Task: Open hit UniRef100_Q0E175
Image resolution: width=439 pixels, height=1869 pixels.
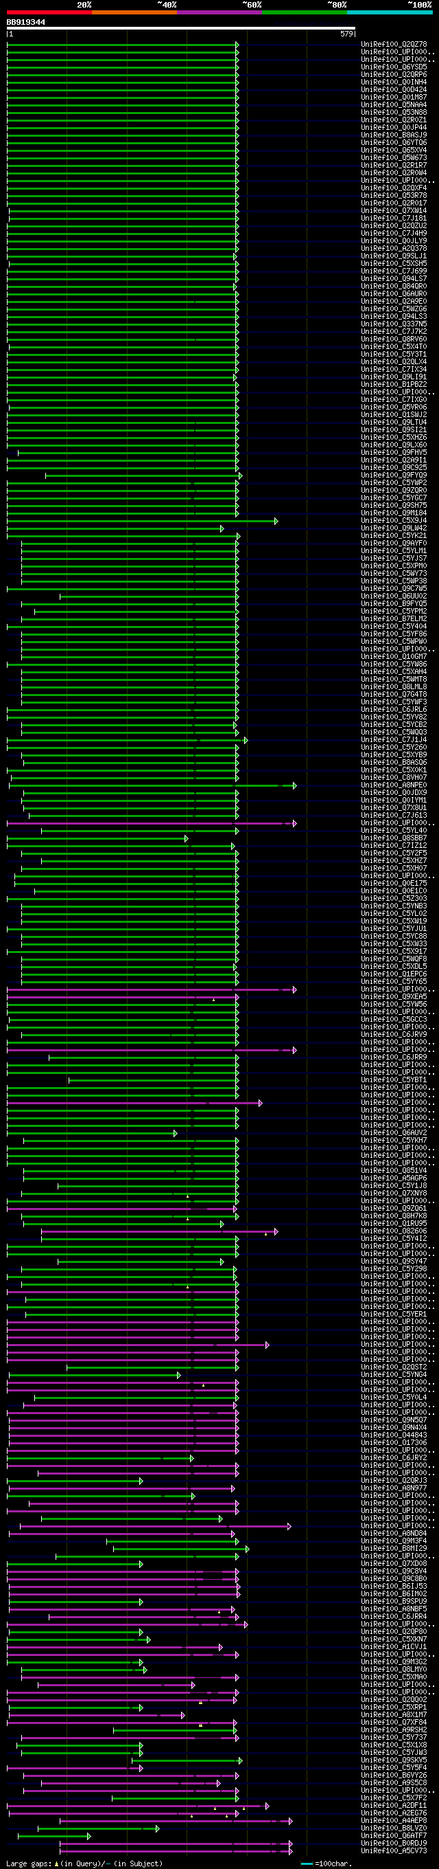Action: 394,883
